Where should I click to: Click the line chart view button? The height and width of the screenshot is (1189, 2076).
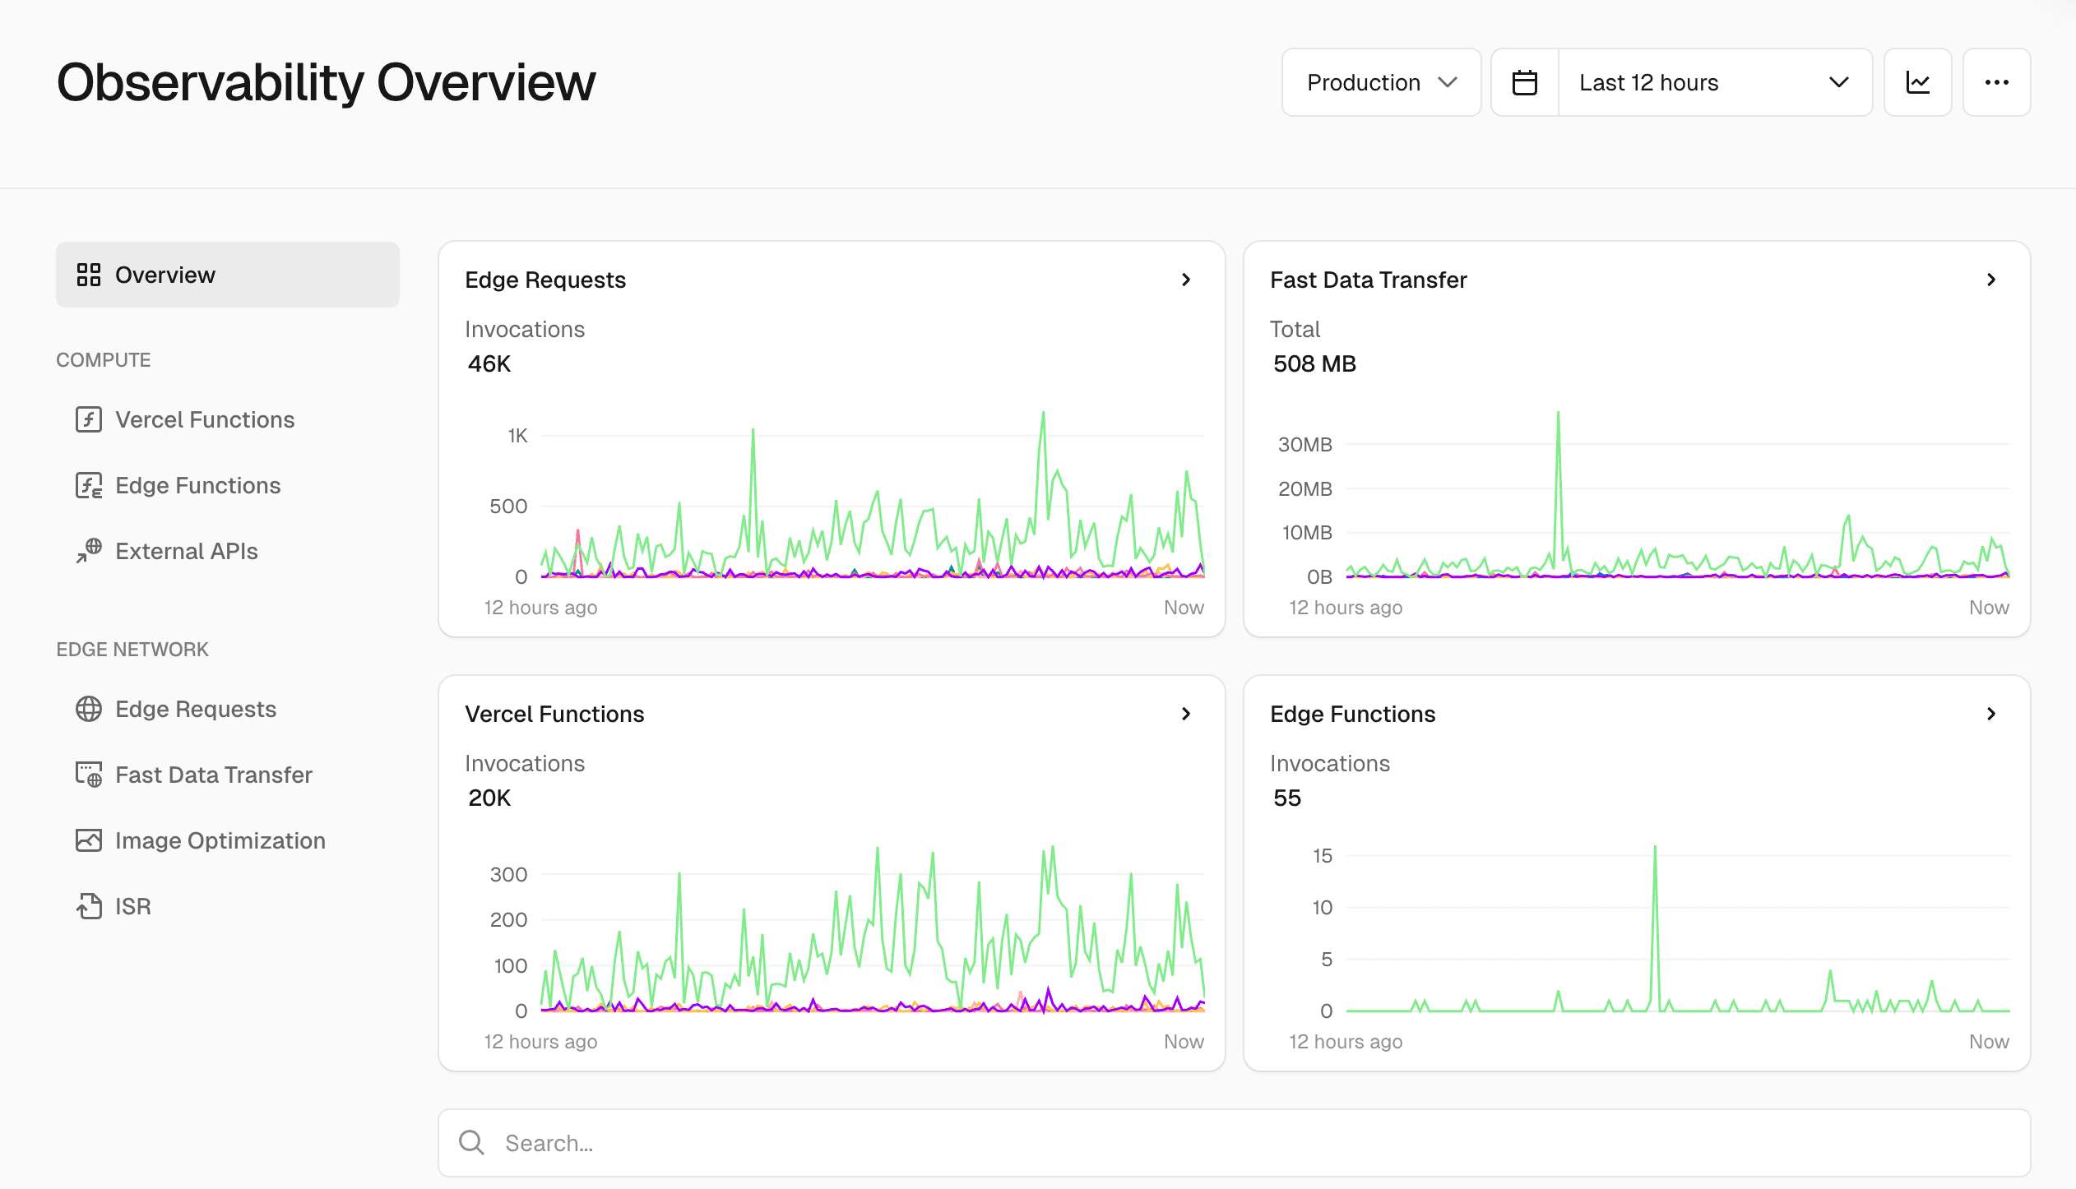click(1917, 82)
